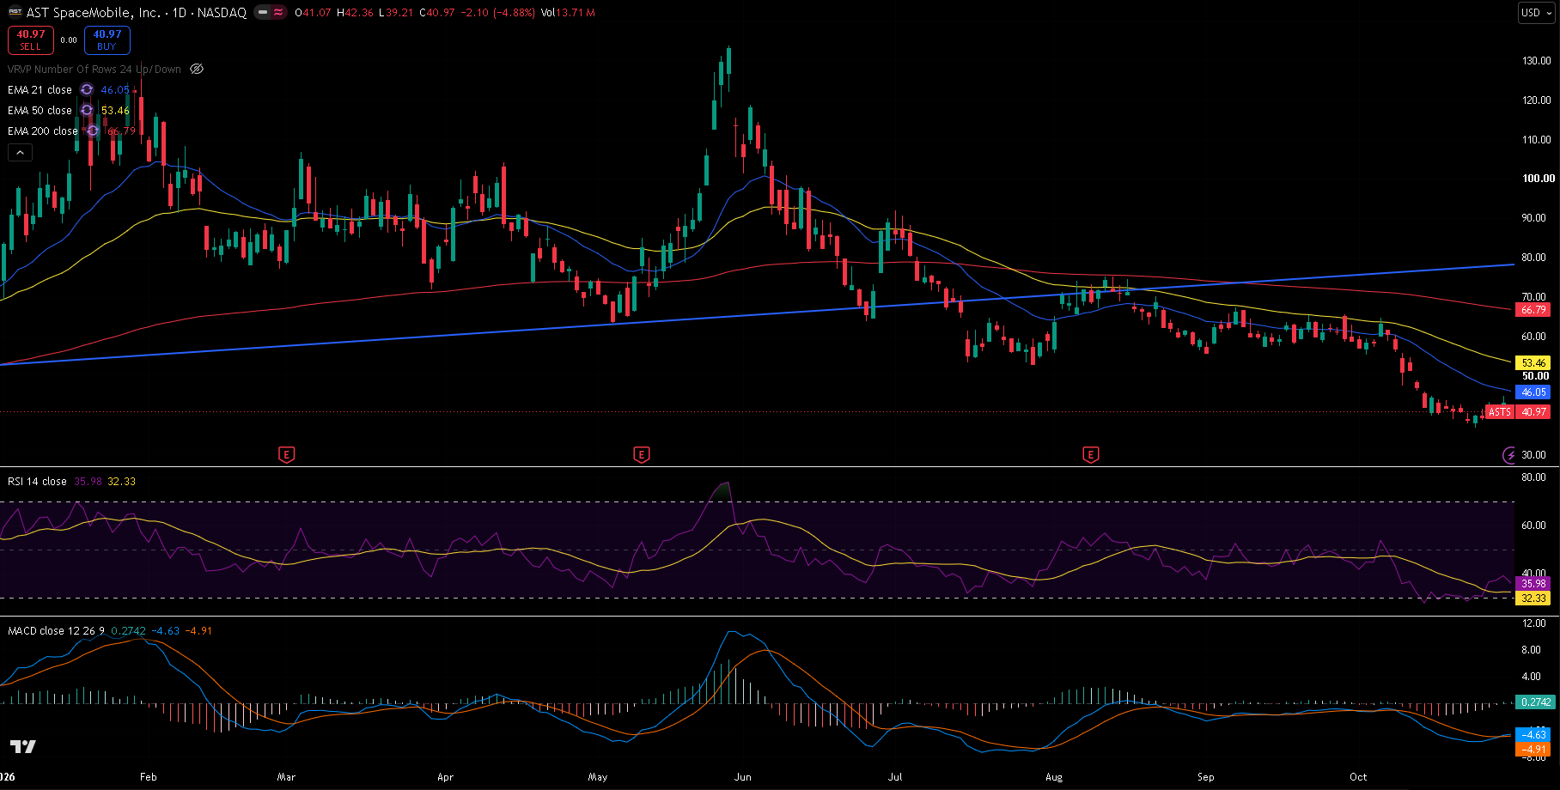1560x790 pixels.
Task: Click the purple 35.98 RSI axis label
Action: coord(1534,584)
